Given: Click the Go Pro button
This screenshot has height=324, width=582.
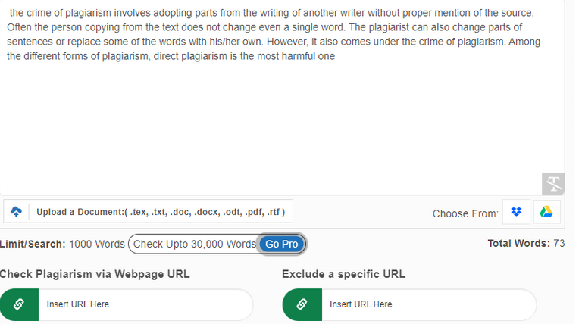Looking at the screenshot, I should pyautogui.click(x=281, y=244).
